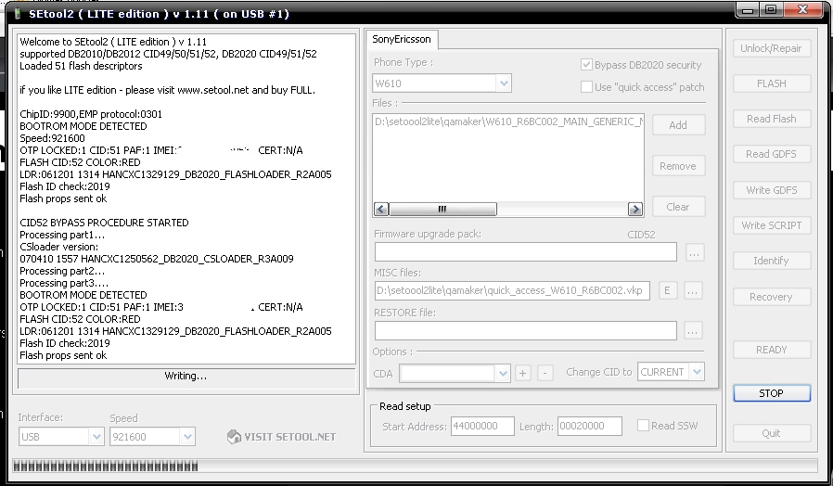Click the Firmware upgrade pack input field
The image size is (833, 486).
525,251
